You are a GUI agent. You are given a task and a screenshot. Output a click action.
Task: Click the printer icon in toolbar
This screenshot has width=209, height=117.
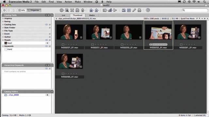139,10
